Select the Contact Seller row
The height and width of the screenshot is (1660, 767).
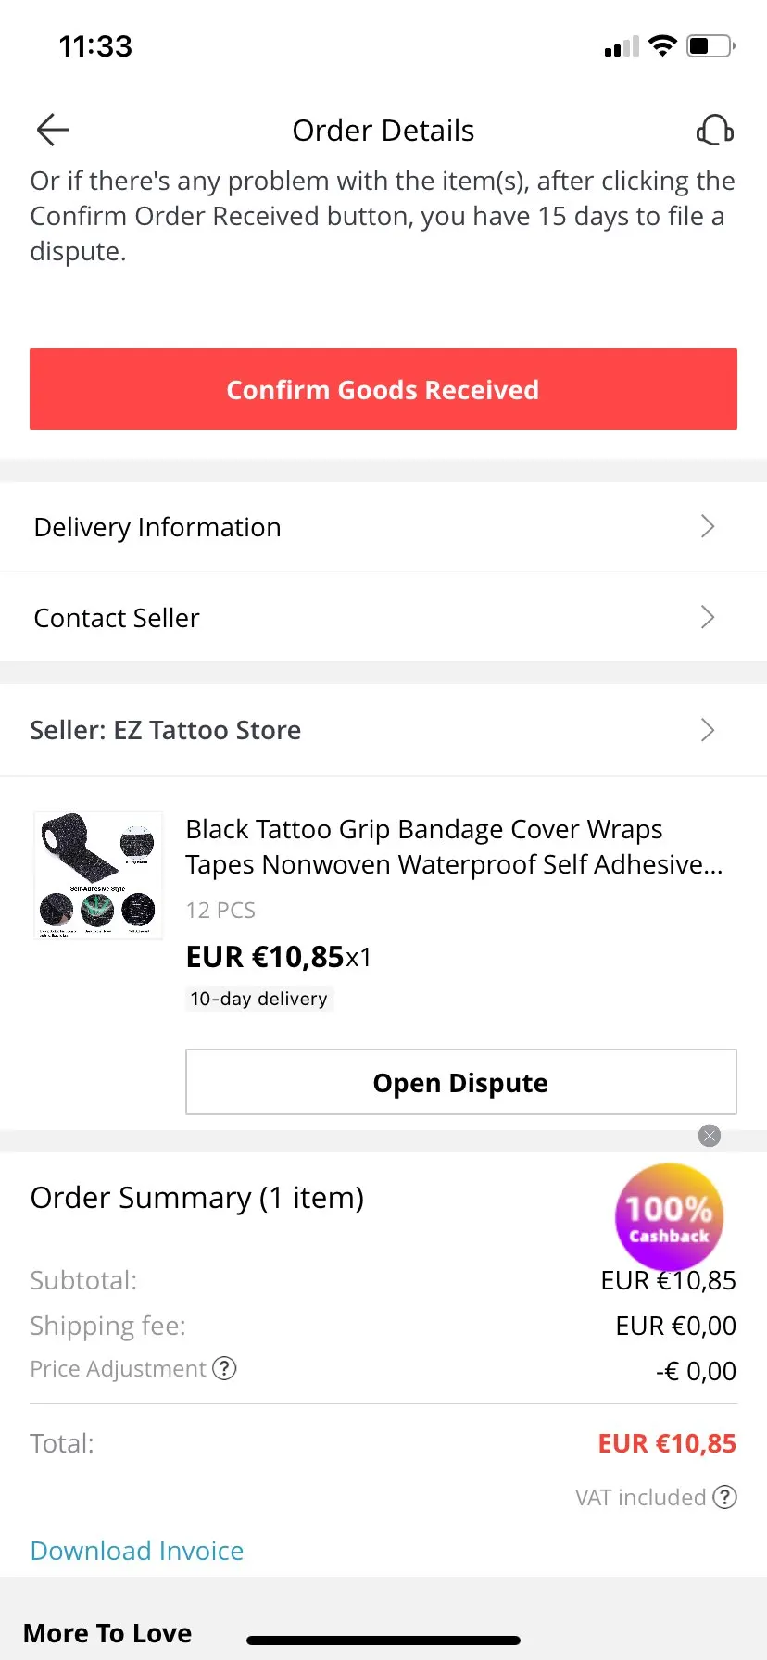click(x=383, y=617)
